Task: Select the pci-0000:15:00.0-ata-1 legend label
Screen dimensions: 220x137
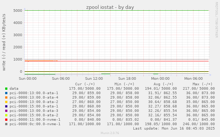Action: 34,106
